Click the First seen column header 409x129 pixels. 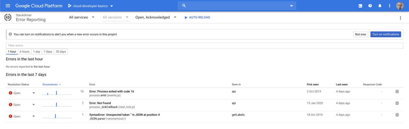[313, 84]
